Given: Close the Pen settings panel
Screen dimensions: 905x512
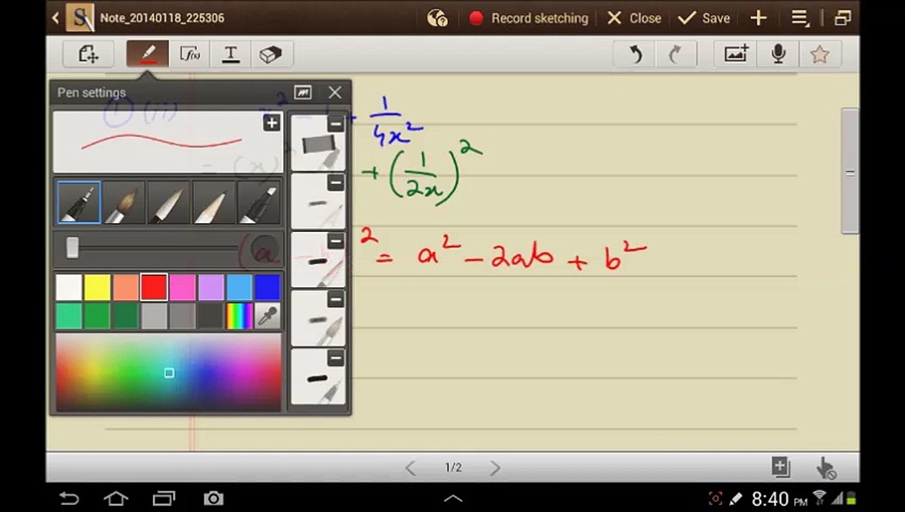Looking at the screenshot, I should tap(335, 92).
